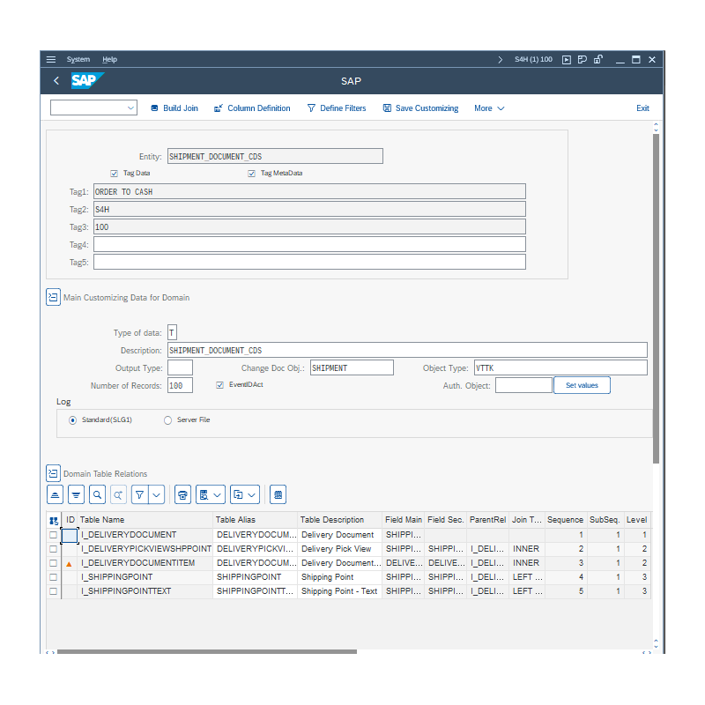Viewport: 705px width, 705px height.
Task: Expand the title bar chevron before S4H
Action: [x=500, y=59]
